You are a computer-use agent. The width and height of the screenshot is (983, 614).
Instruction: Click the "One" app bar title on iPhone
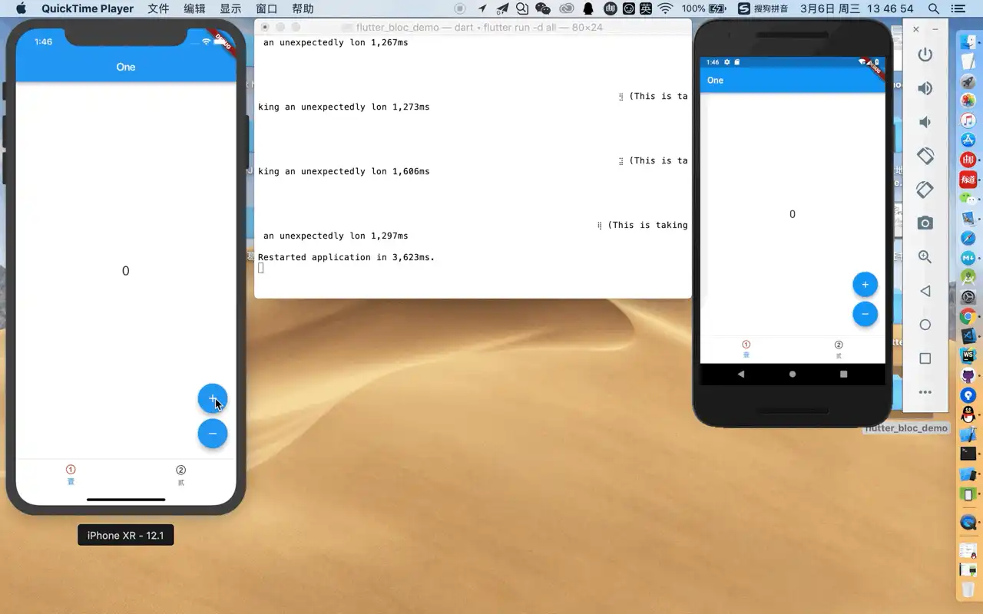(126, 67)
